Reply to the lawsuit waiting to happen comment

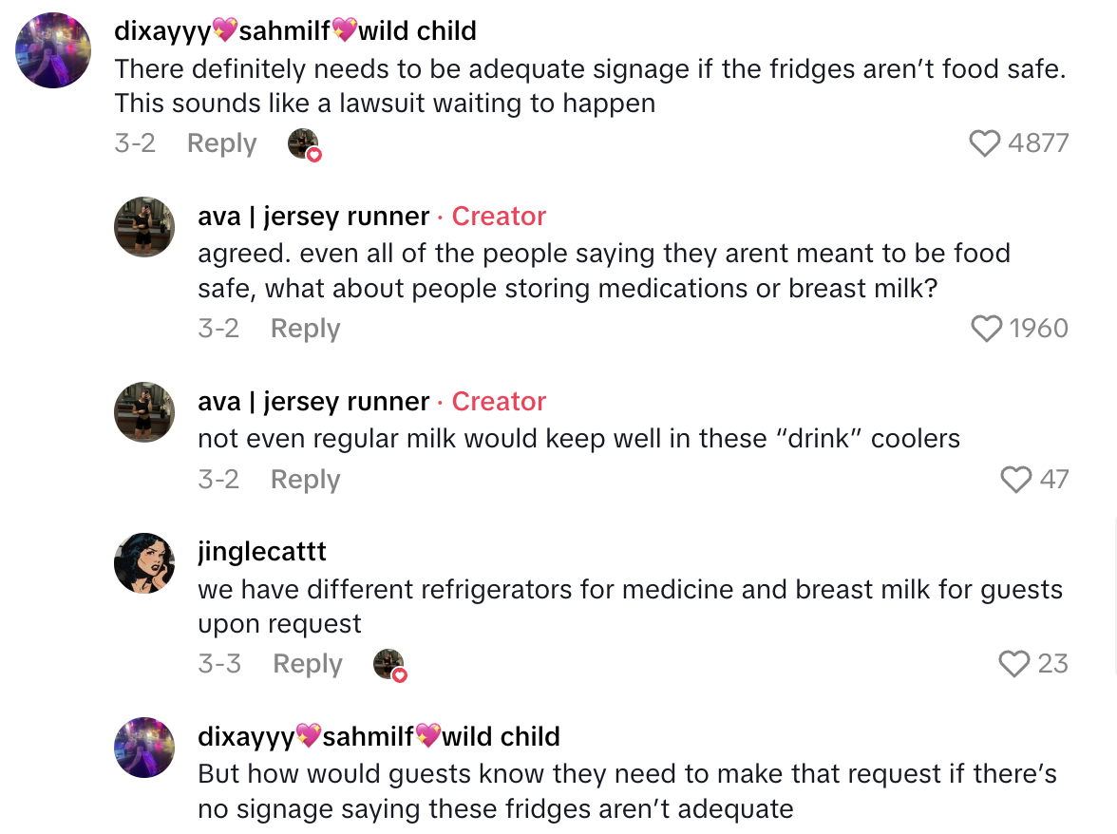(221, 142)
